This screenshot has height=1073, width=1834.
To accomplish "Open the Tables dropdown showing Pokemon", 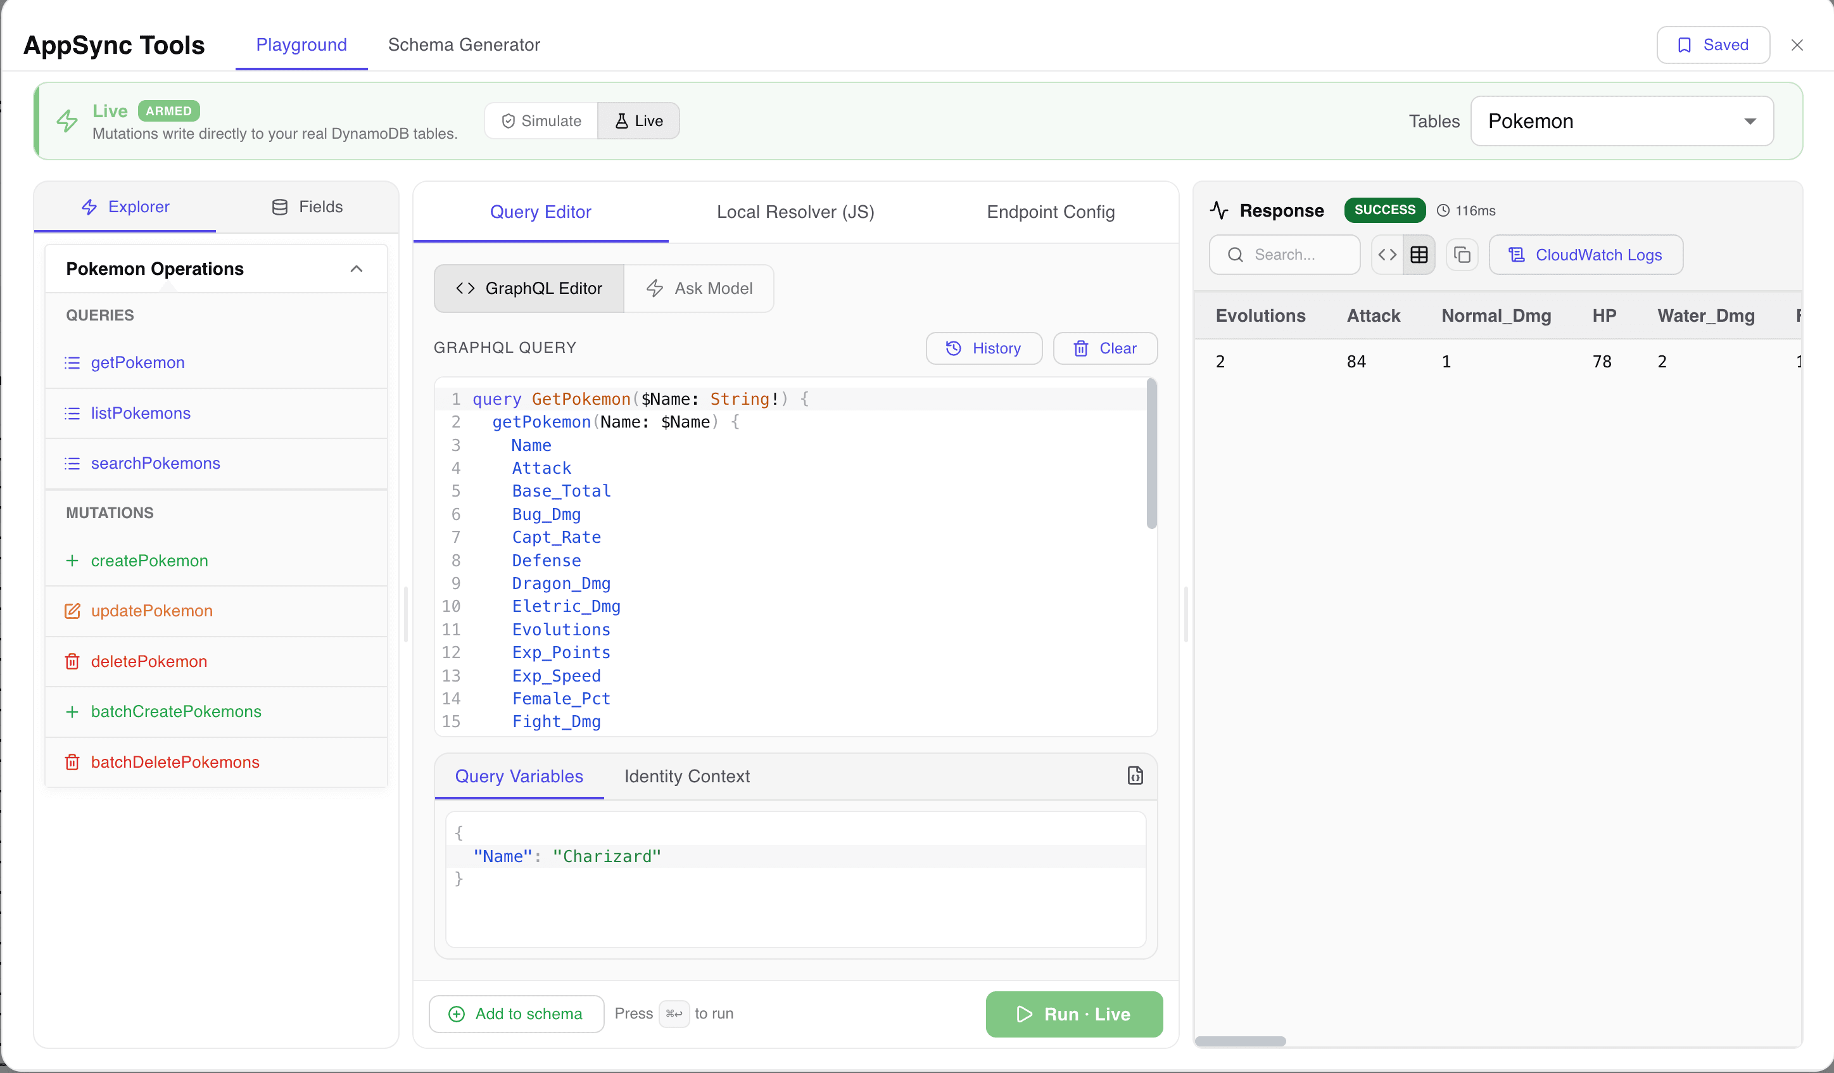I will click(1621, 121).
